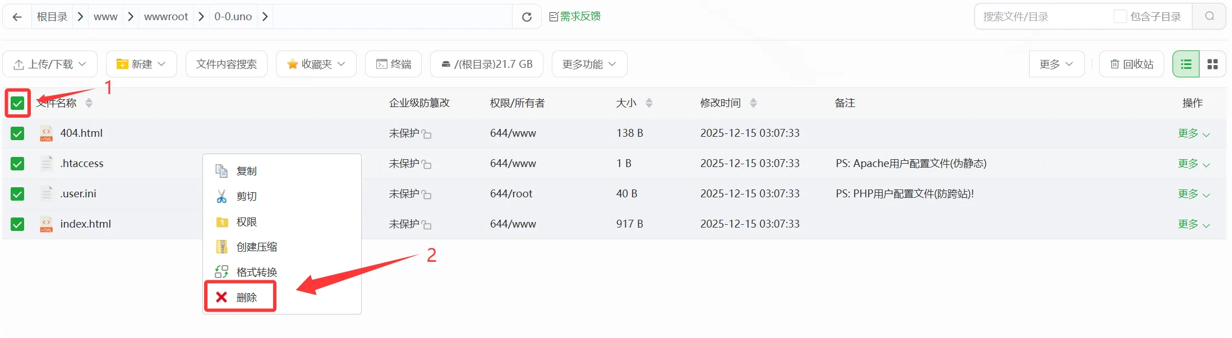The image size is (1232, 338).
Task: Click the Apache config note for .htaccess
Action: [911, 164]
